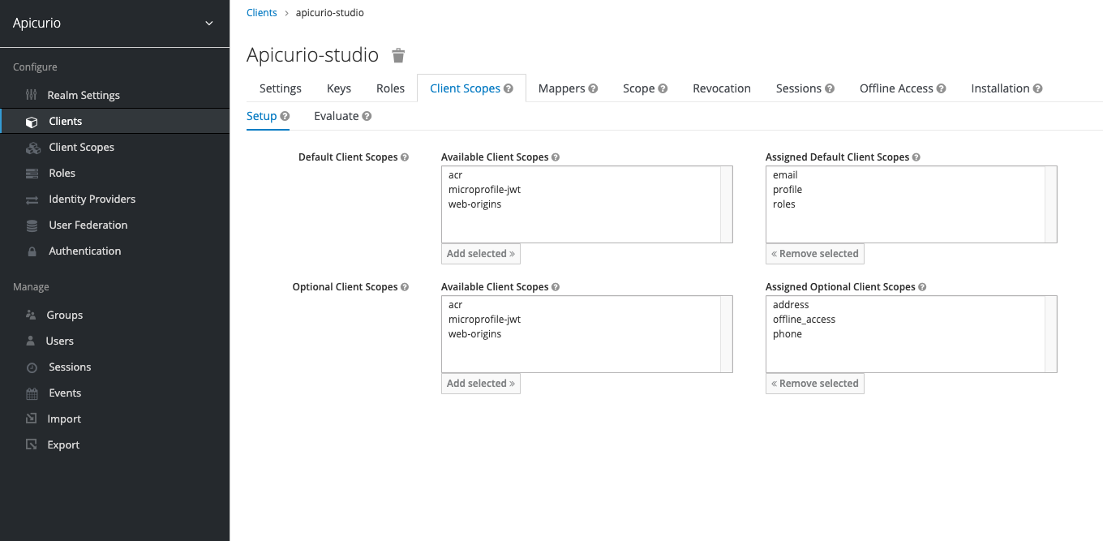Switch to the Keys tab
This screenshot has height=541, width=1103.
339,88
